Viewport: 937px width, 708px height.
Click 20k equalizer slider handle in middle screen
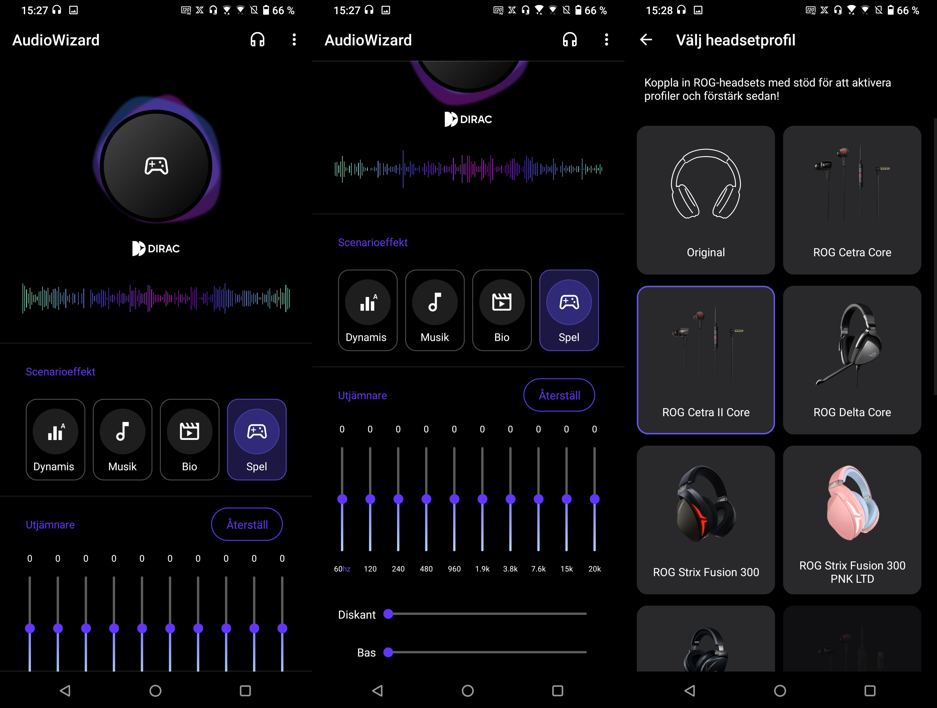594,499
